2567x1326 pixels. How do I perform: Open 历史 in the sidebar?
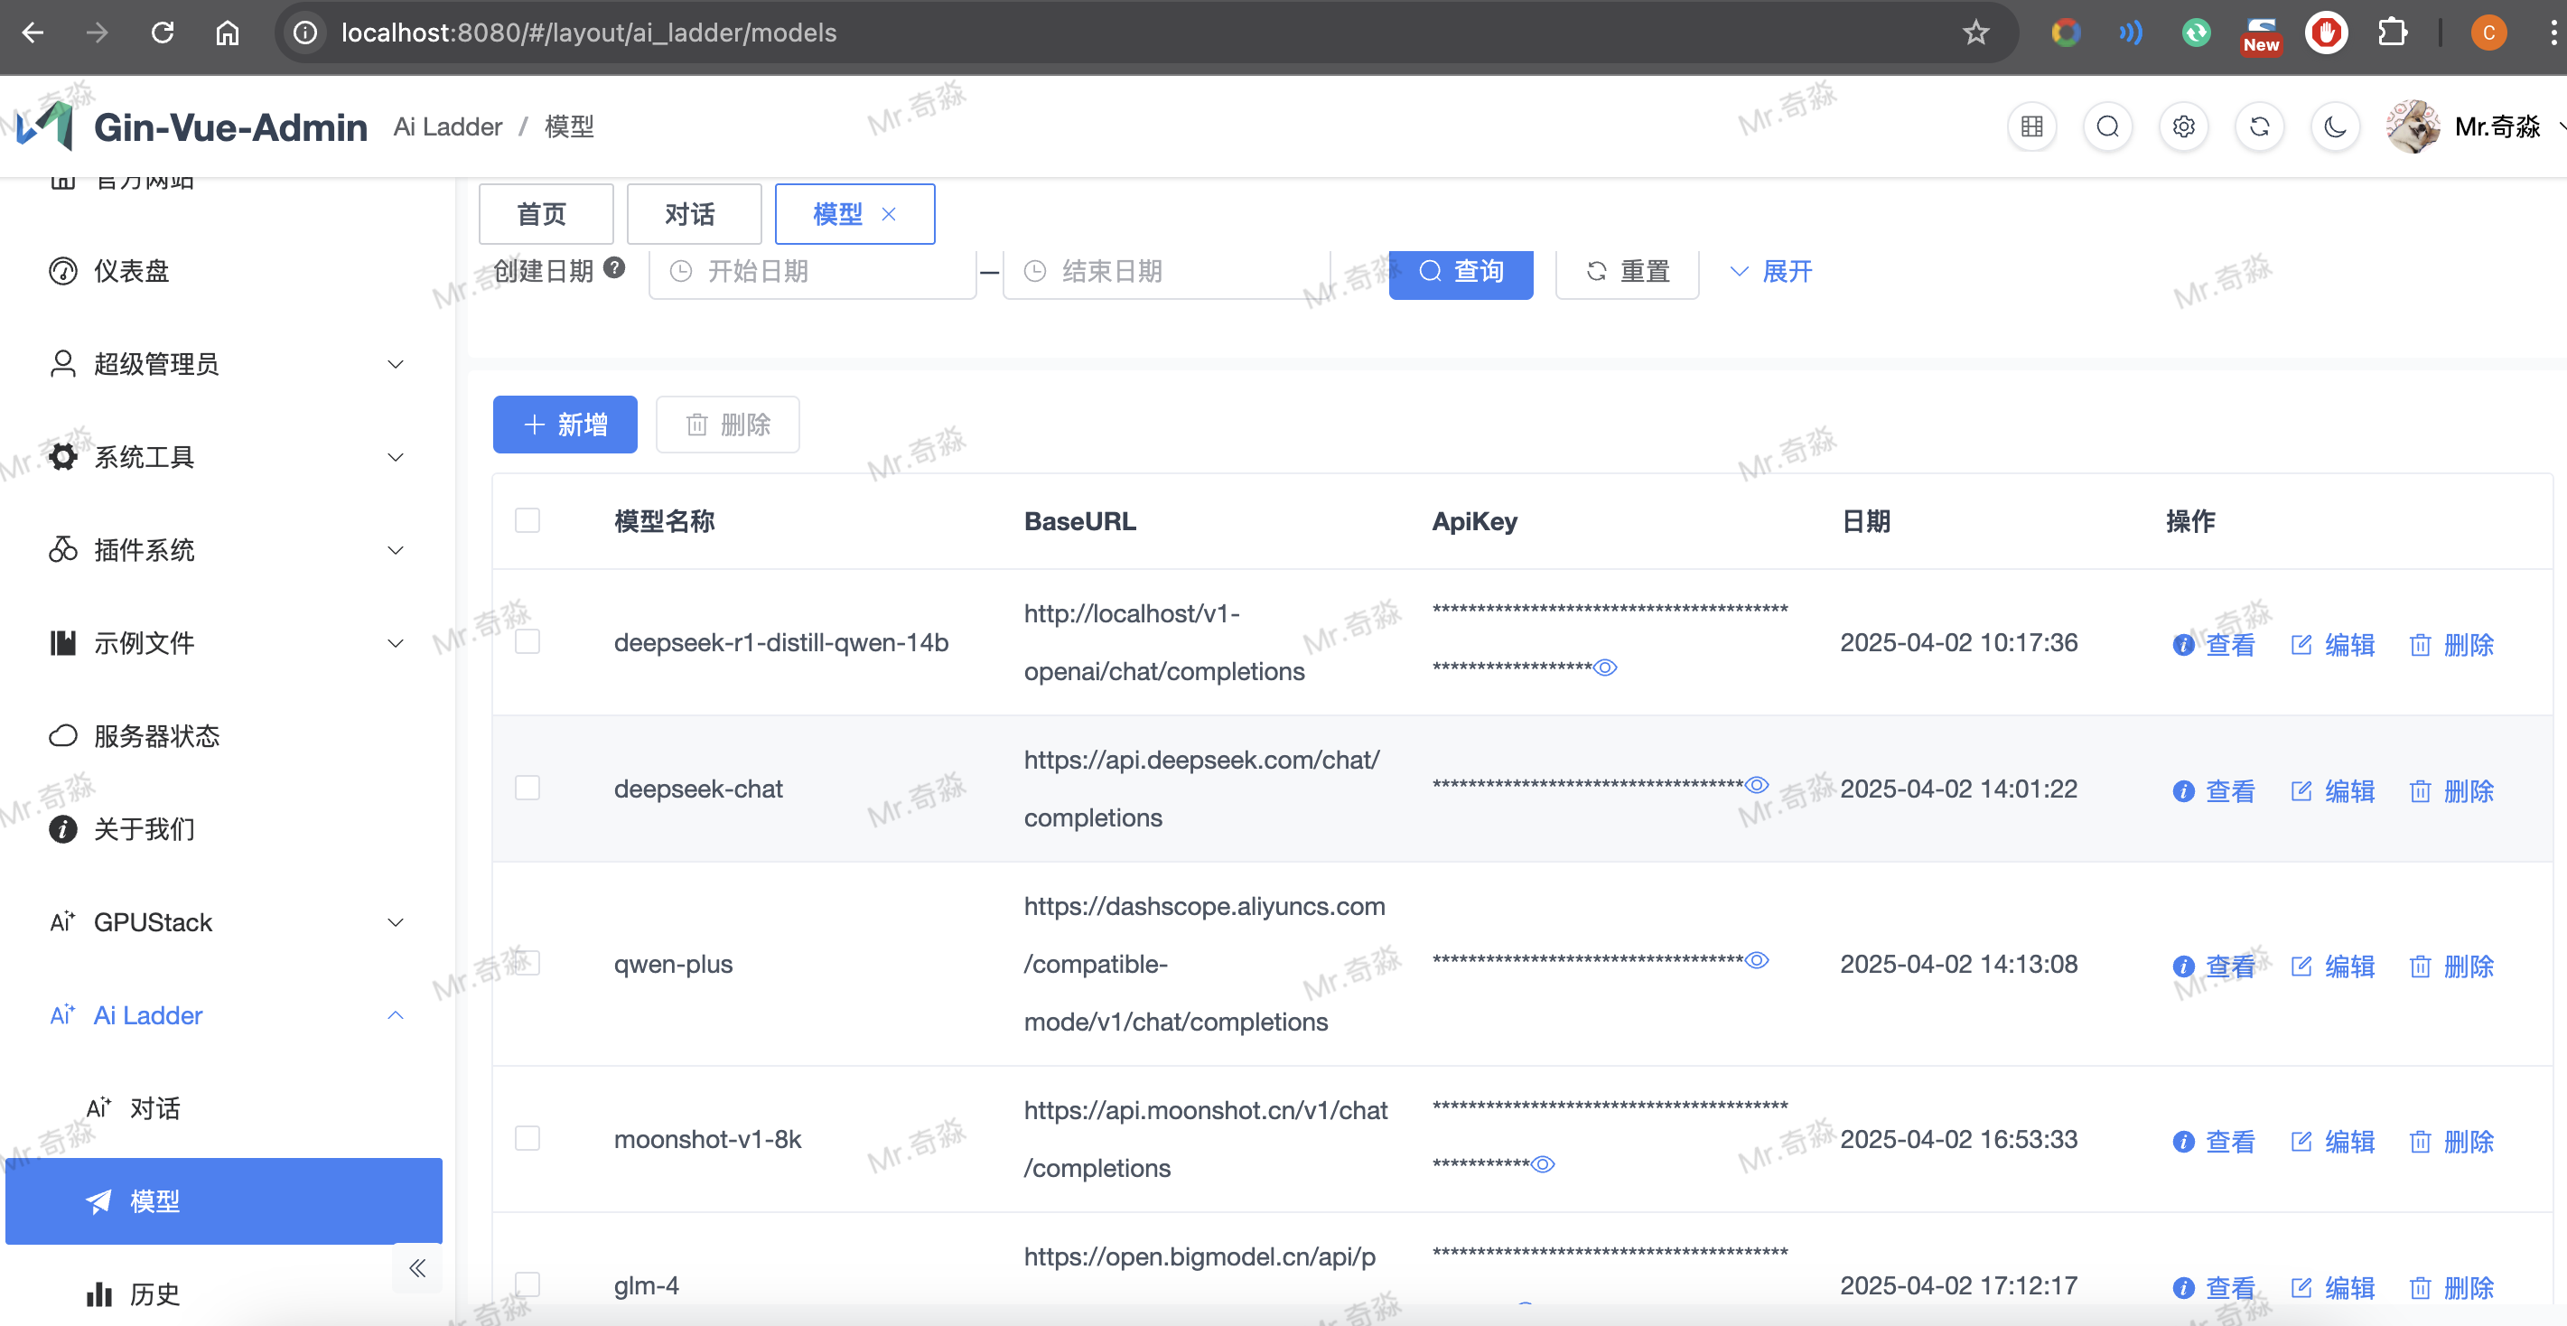coord(154,1293)
